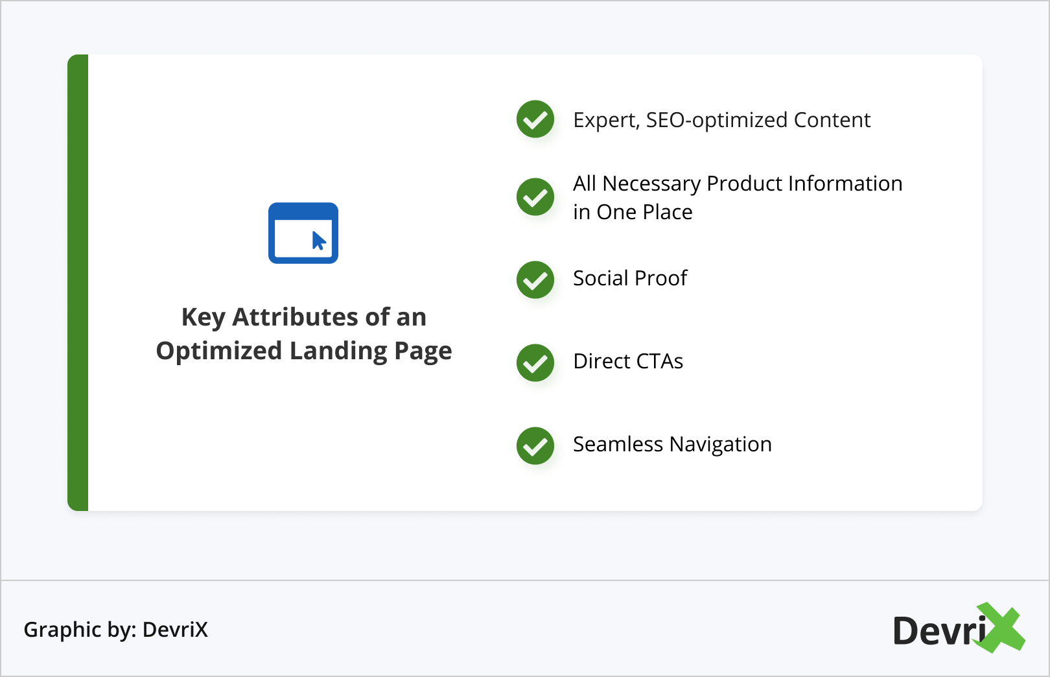Select the Expert, SEO-optimized Content text
Viewport: 1050px width, 677px height.
point(721,121)
